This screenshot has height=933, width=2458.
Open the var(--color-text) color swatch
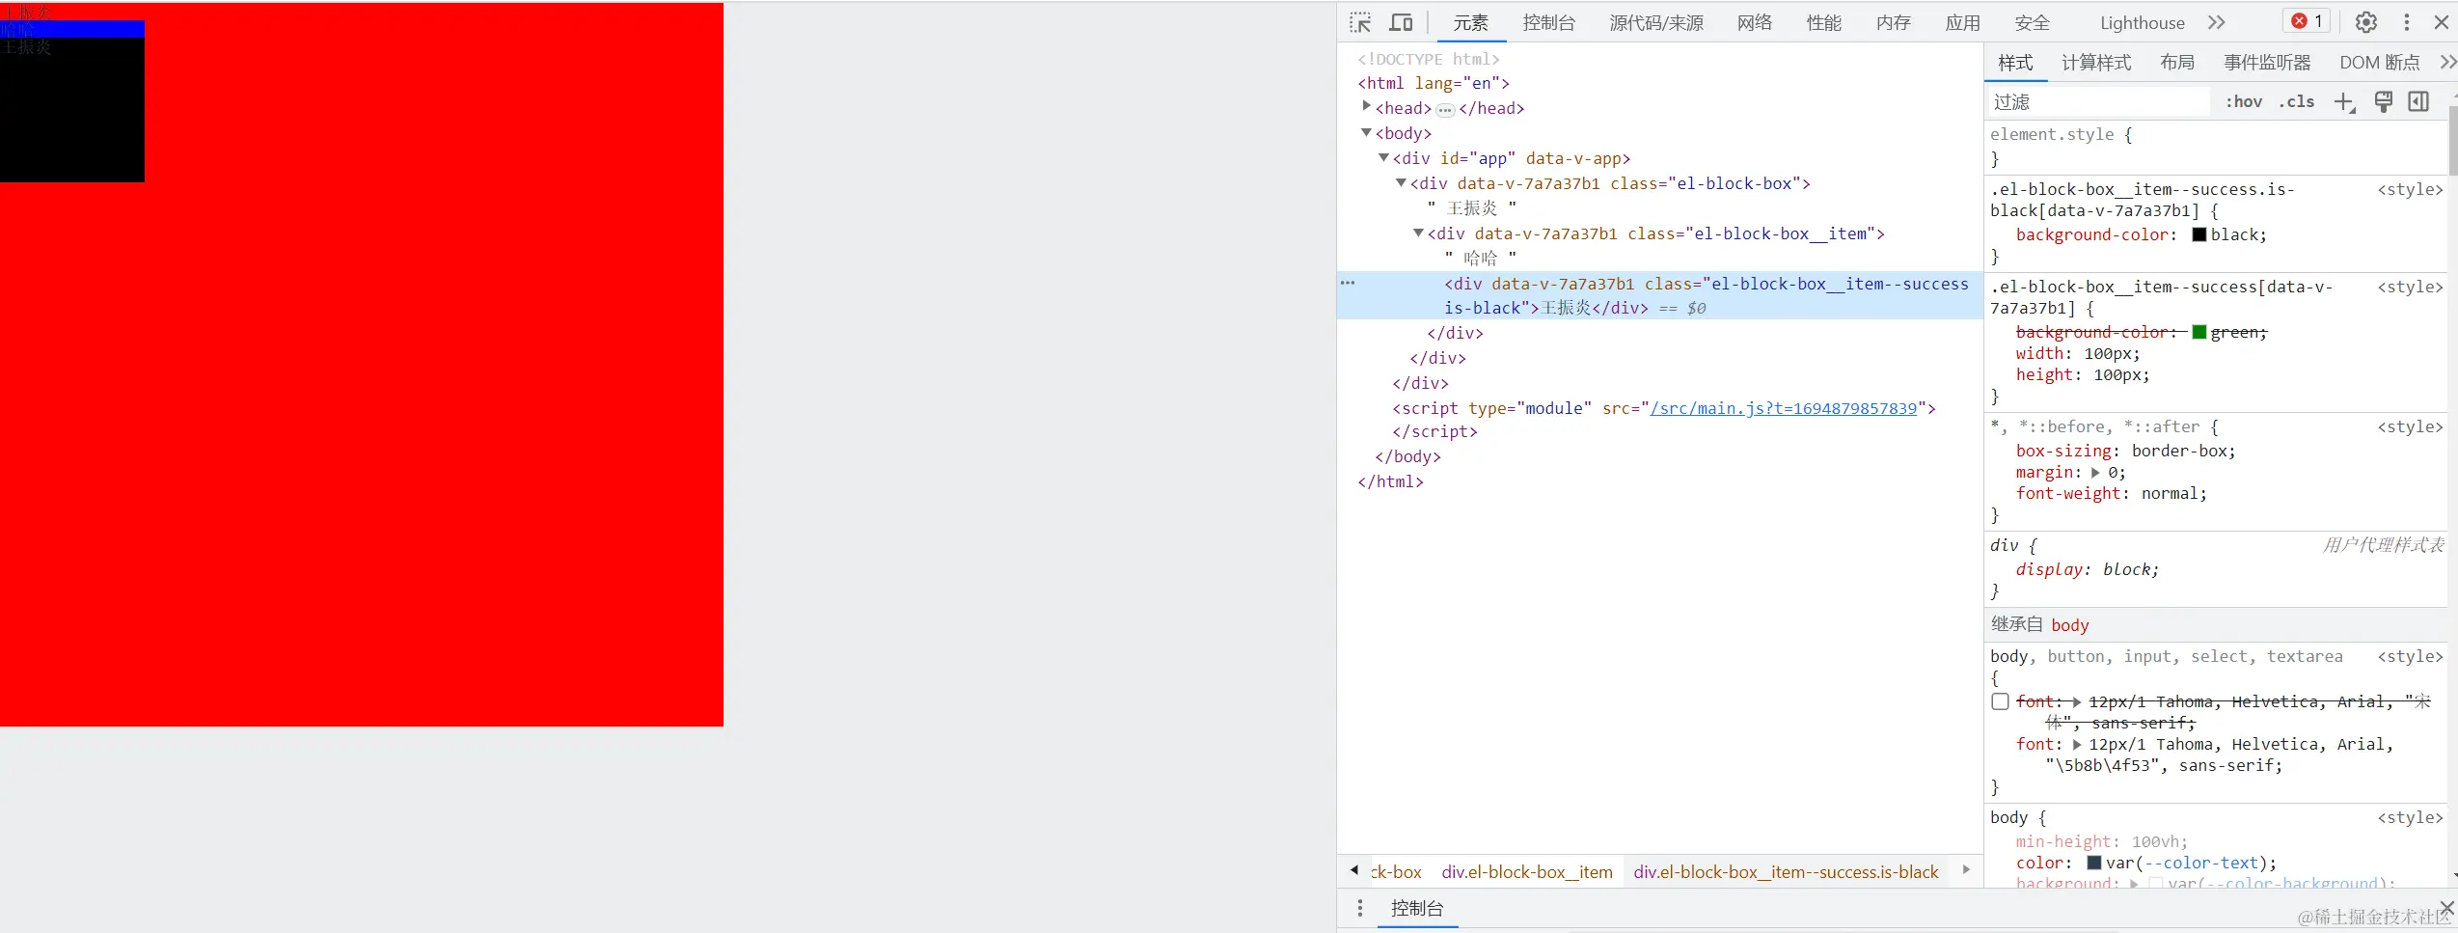coord(2094,863)
